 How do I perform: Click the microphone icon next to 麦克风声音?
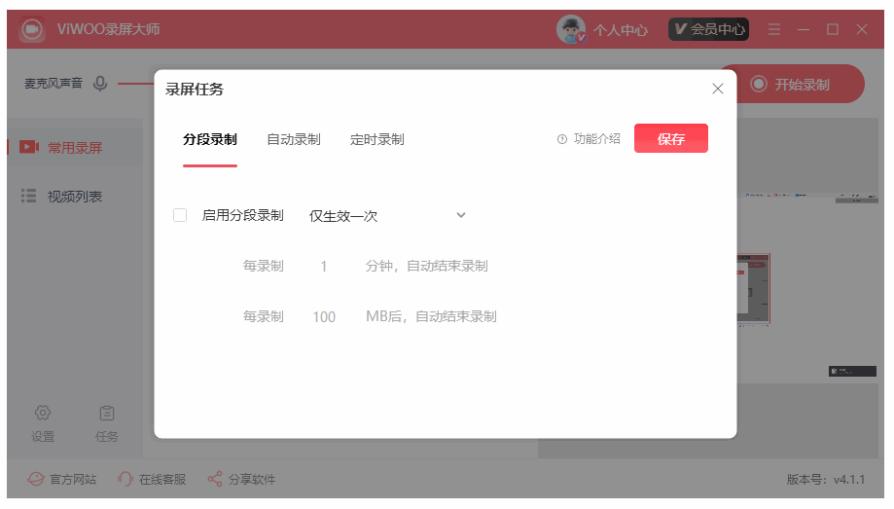coord(100,84)
